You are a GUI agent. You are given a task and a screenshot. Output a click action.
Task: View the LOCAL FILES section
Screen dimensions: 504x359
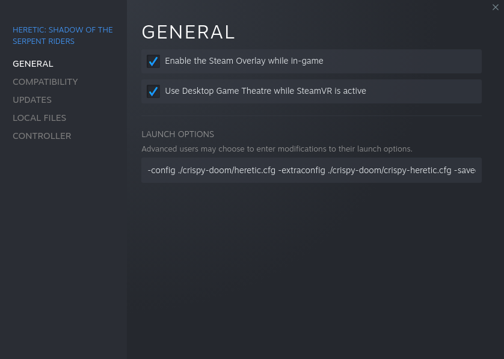[x=39, y=118]
